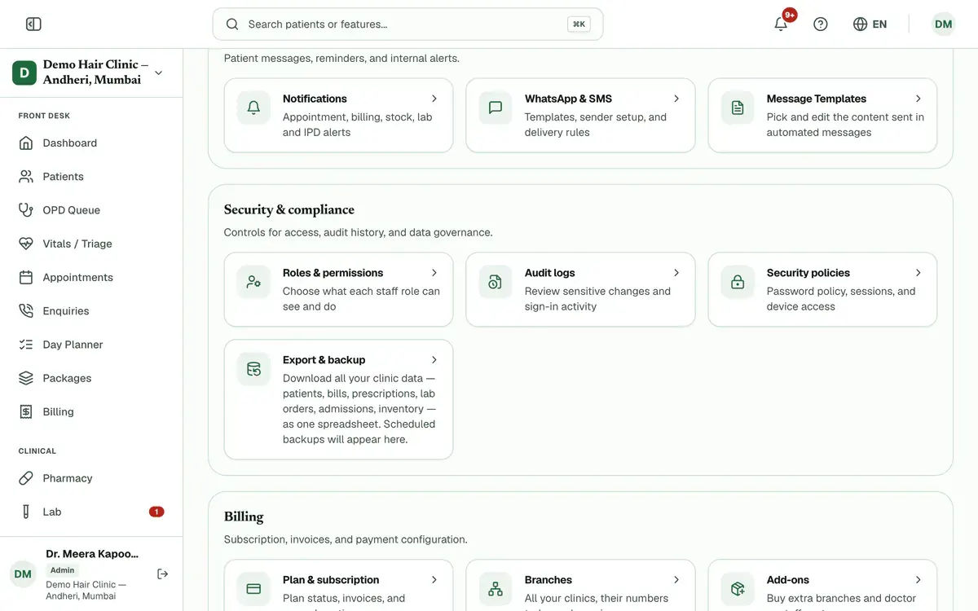Click the credit card icon on Plan & subscription

(x=253, y=589)
